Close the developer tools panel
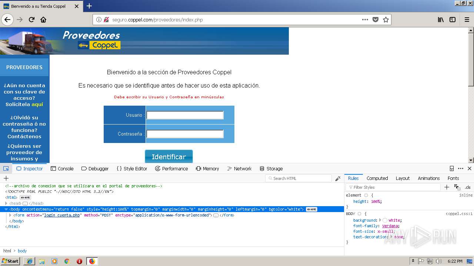Screen dimensions: 474x266 pos(470,168)
